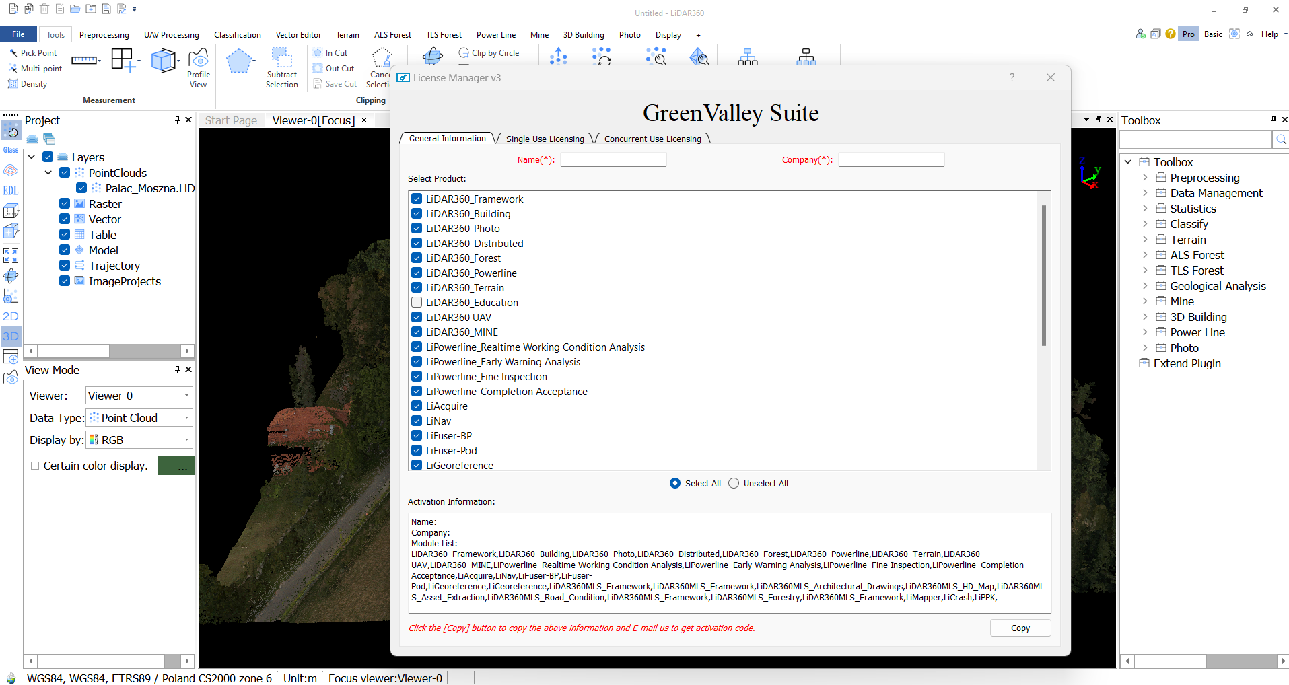Click the certain color display green swatch
Image resolution: width=1289 pixels, height=685 pixels.
click(x=176, y=466)
